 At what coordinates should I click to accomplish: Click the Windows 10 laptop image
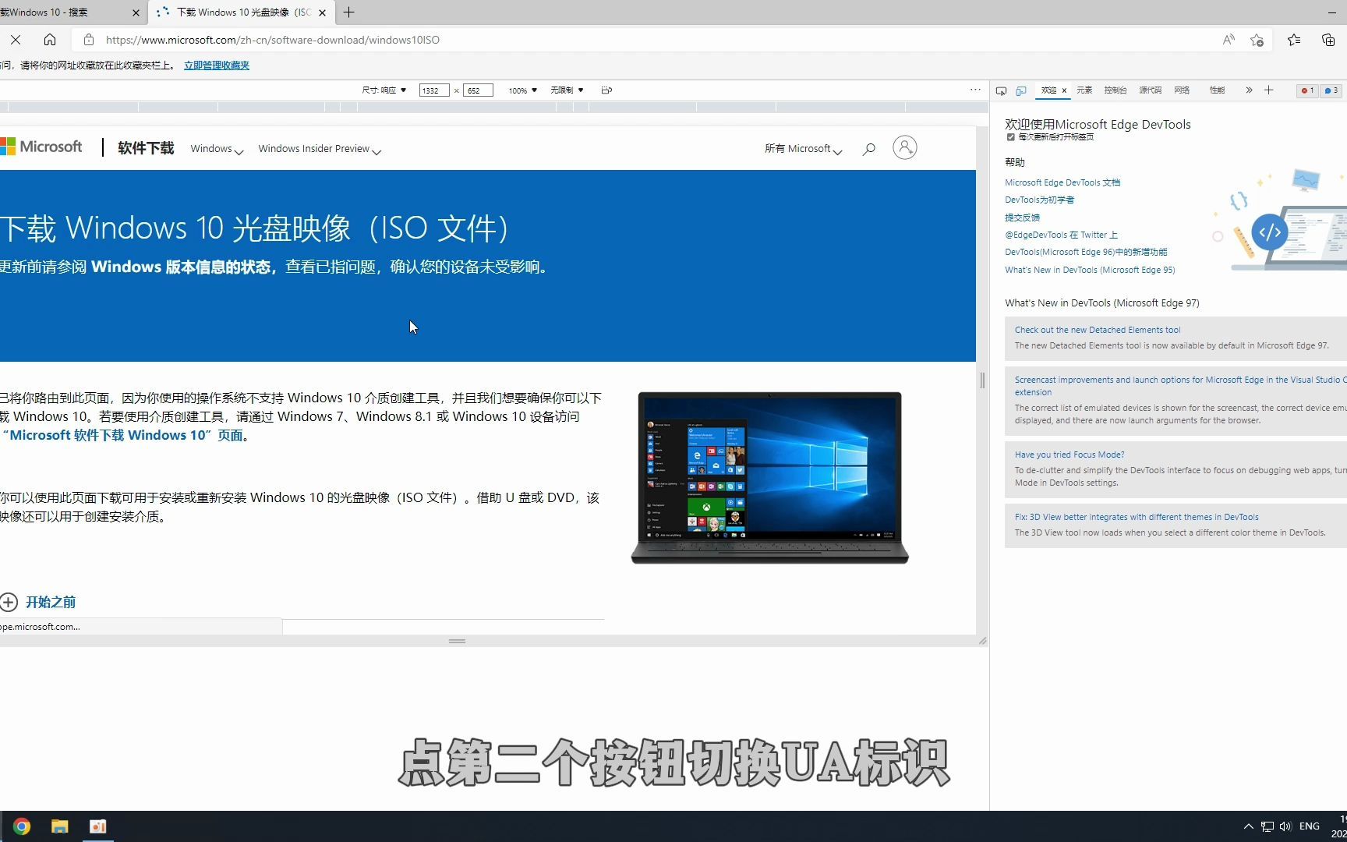point(769,477)
